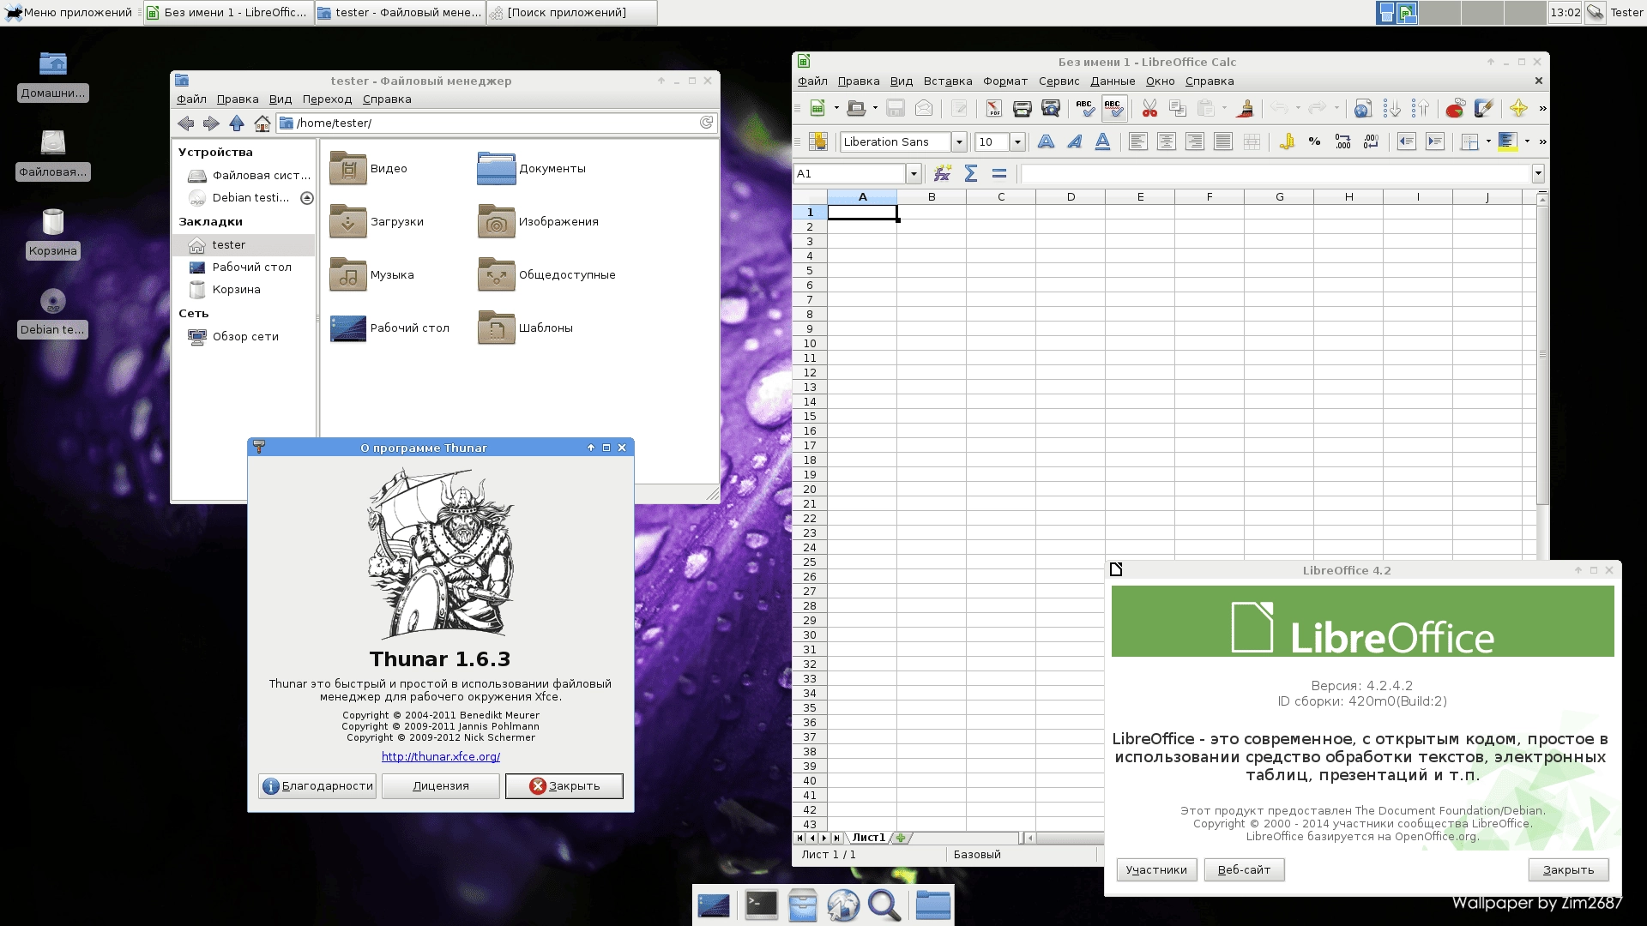The width and height of the screenshot is (1647, 926).
Task: Click Add Decimal Place icon
Action: 1342,141
